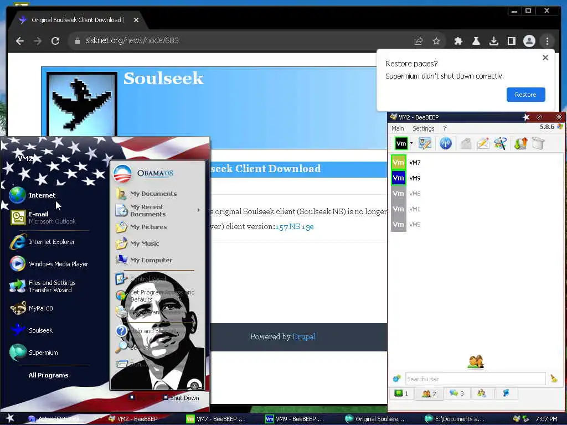567x425 pixels.
Task: Open the Settings menu in BeeBEEP
Action: pyautogui.click(x=423, y=128)
